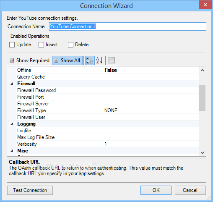Image resolution: width=213 pixels, height=202 pixels.
Task: Enable the Update operation checkbox
Action: pyautogui.click(x=12, y=45)
